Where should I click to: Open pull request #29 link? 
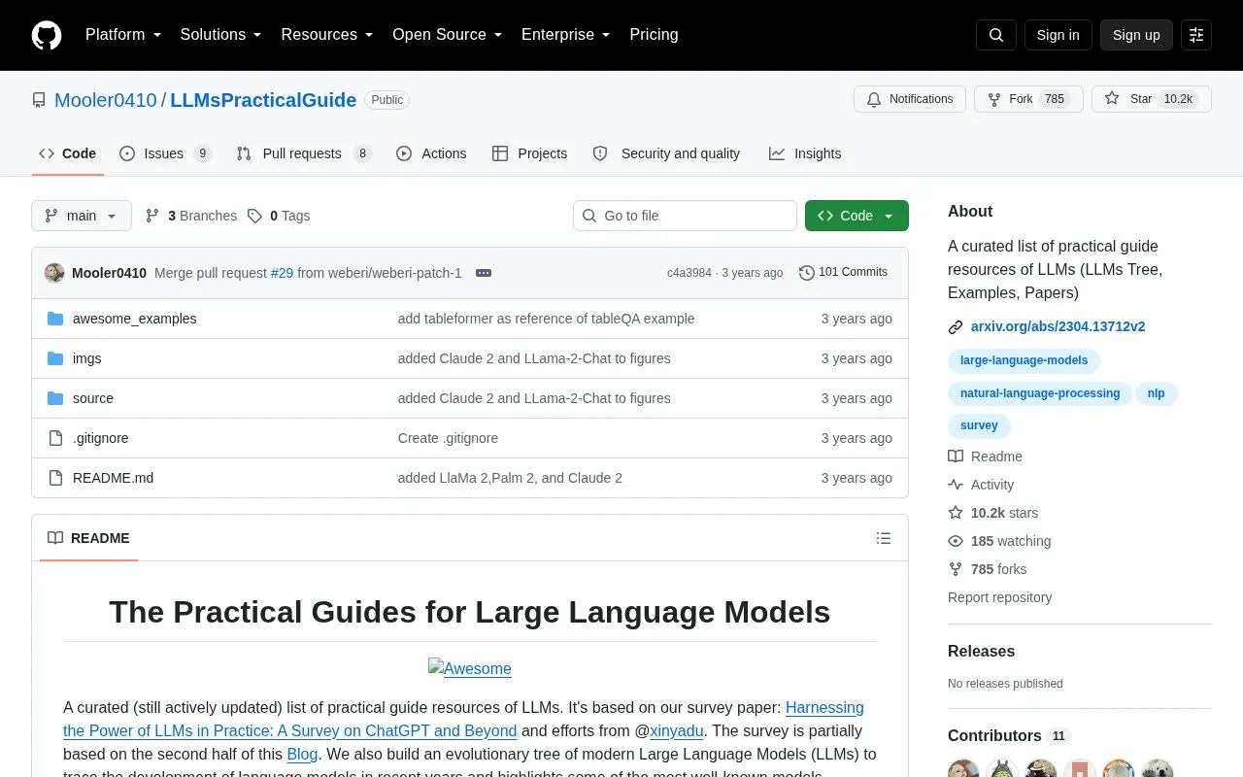(282, 273)
